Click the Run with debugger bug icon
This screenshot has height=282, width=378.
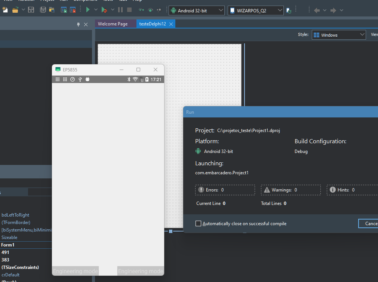104,10
